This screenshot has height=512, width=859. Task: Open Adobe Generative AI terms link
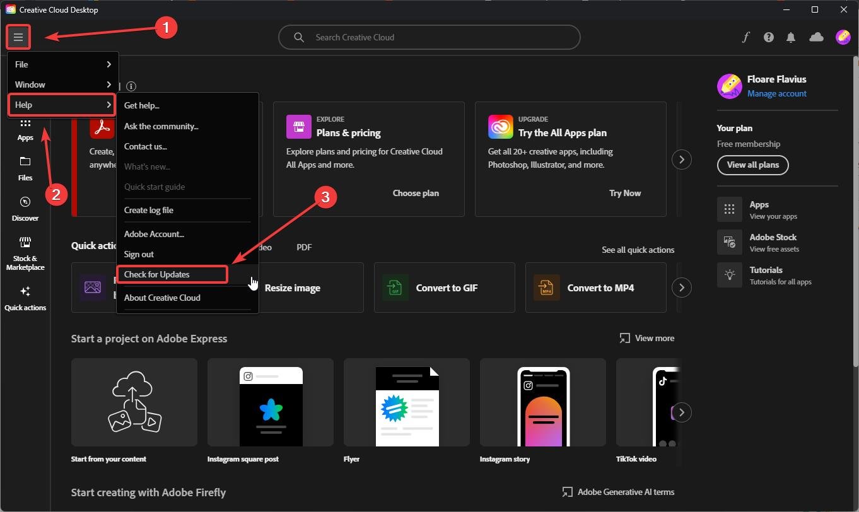tap(618, 492)
